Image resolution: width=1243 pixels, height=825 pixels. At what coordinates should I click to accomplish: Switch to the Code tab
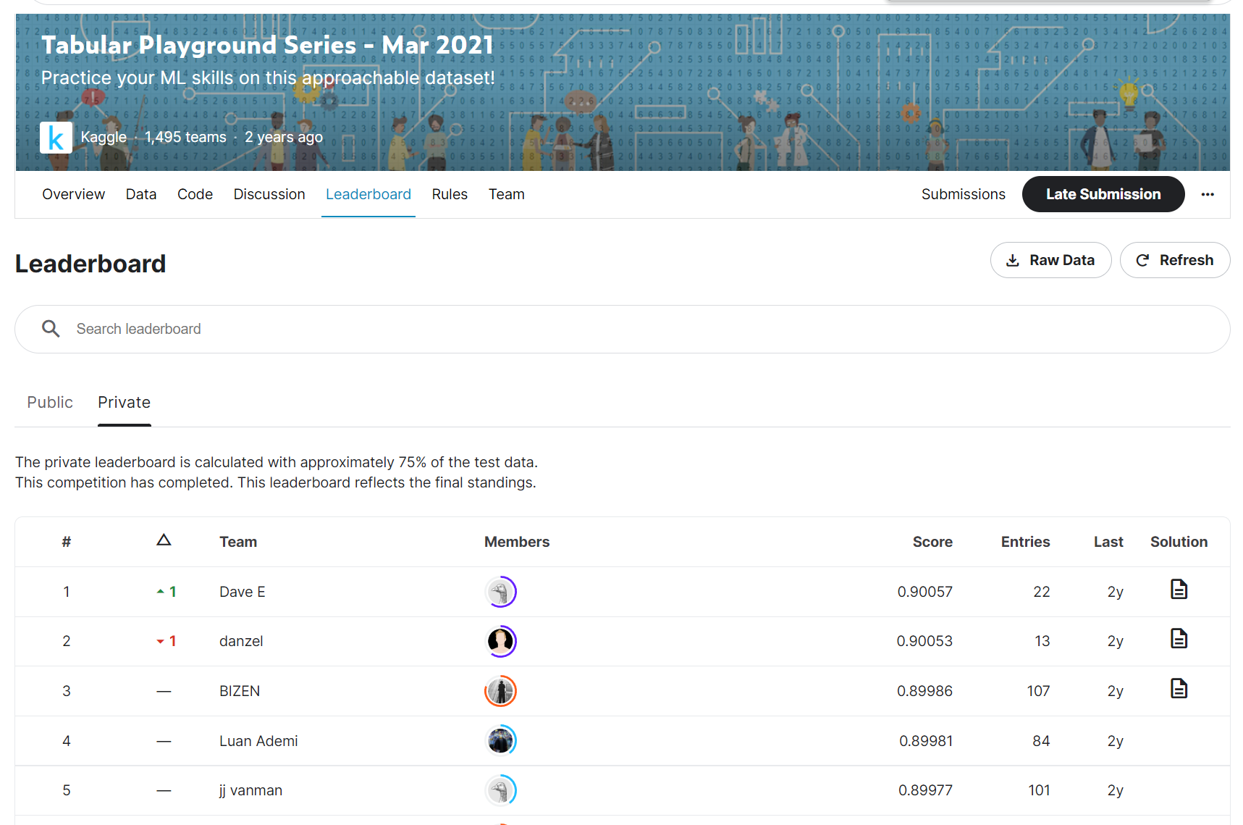195,194
